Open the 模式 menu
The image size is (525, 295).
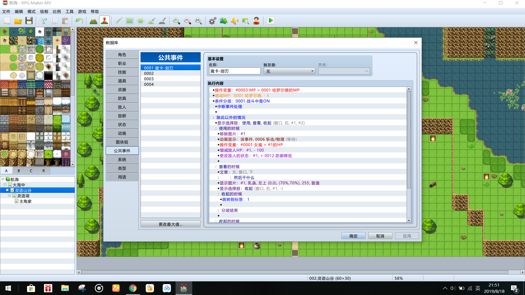[31, 11]
